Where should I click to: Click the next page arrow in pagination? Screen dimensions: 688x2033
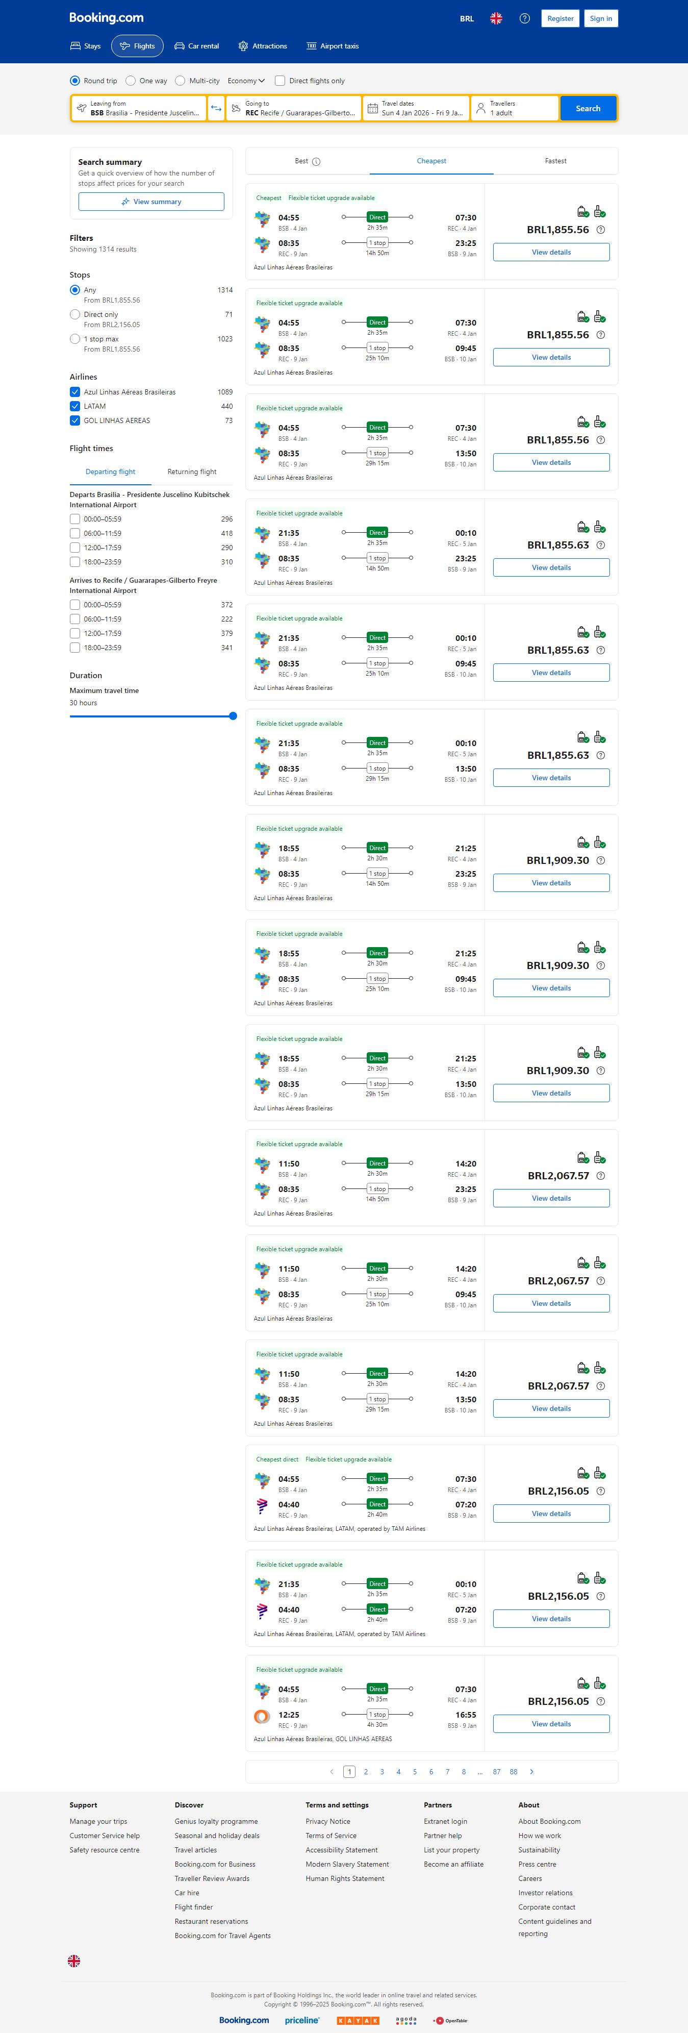pyautogui.click(x=532, y=1772)
